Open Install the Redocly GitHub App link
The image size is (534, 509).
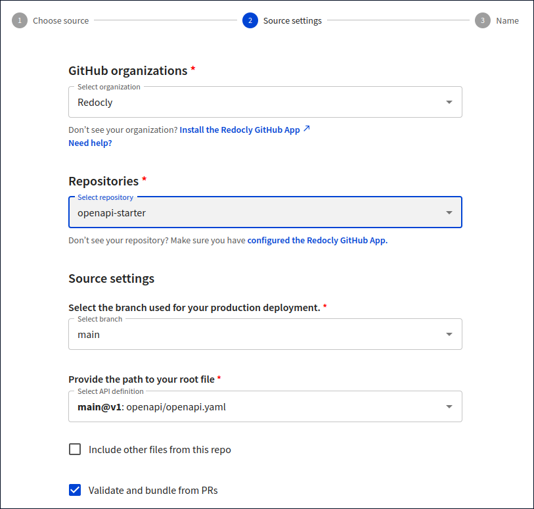[240, 130]
